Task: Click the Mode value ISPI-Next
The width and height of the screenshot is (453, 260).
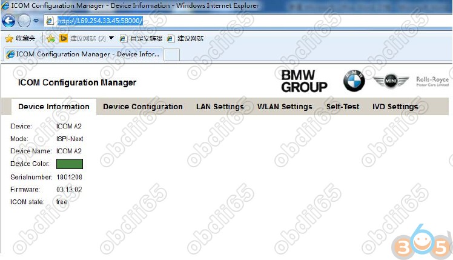Action: click(x=70, y=139)
